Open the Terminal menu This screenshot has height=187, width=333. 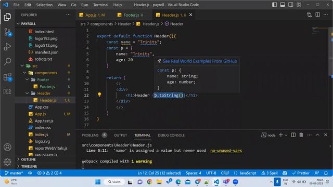(x=100, y=5)
